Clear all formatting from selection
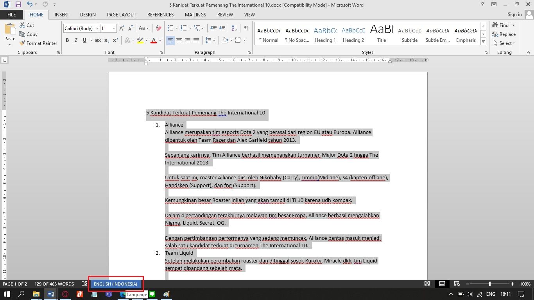Viewport: 534px width, 300px height. click(x=158, y=29)
